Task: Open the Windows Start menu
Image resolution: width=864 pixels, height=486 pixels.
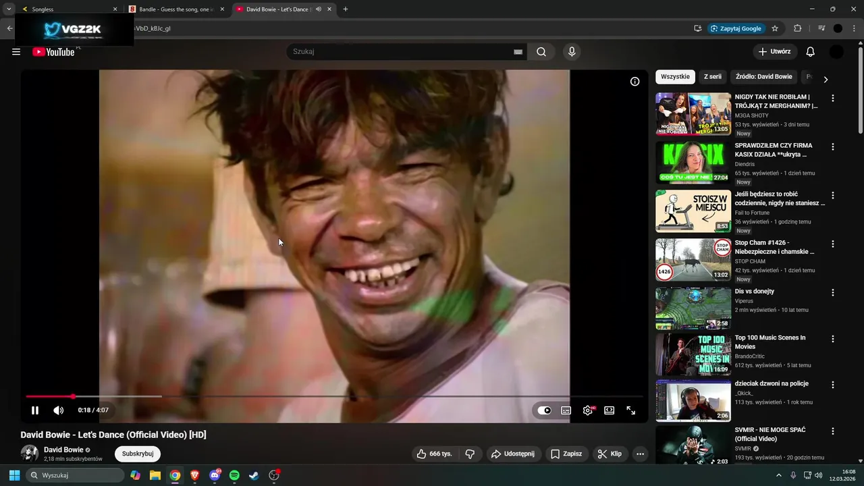Action: tap(14, 475)
